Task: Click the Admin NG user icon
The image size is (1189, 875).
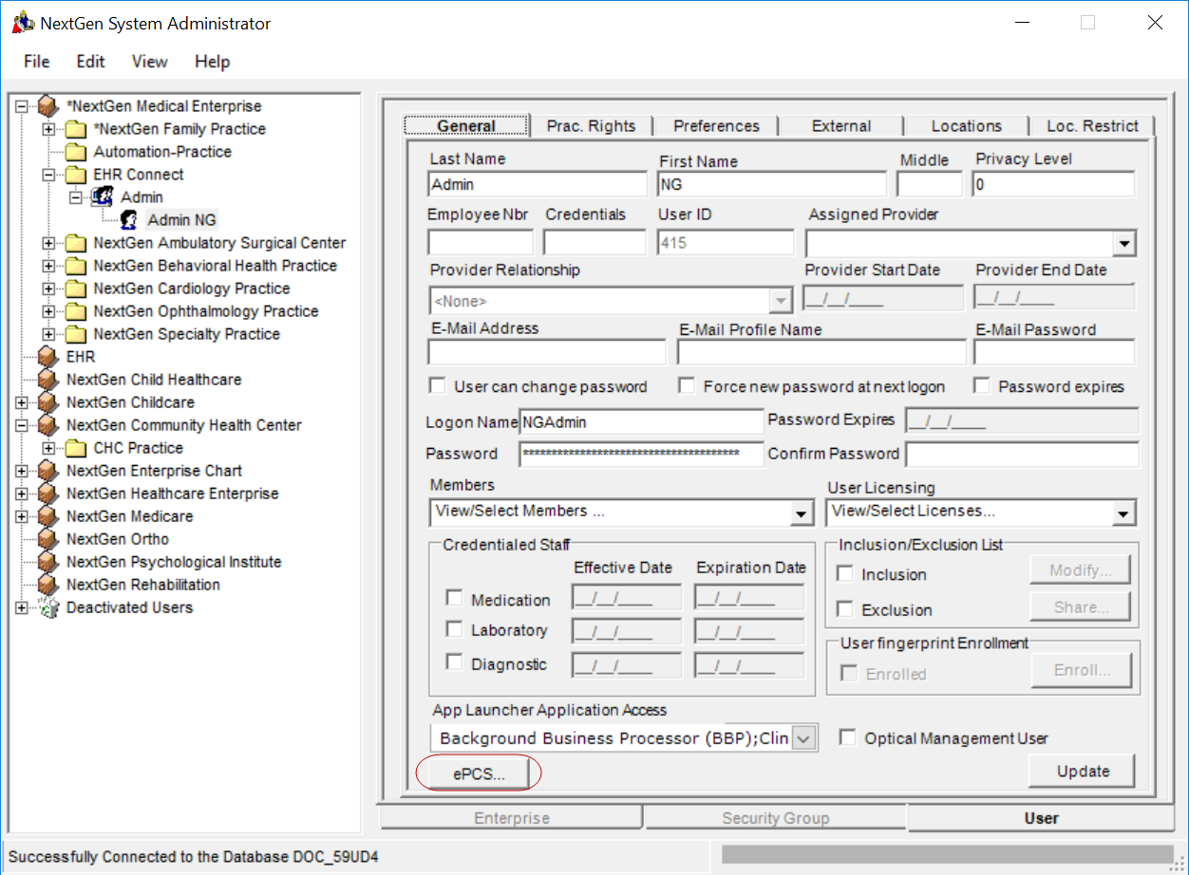Action: (129, 220)
